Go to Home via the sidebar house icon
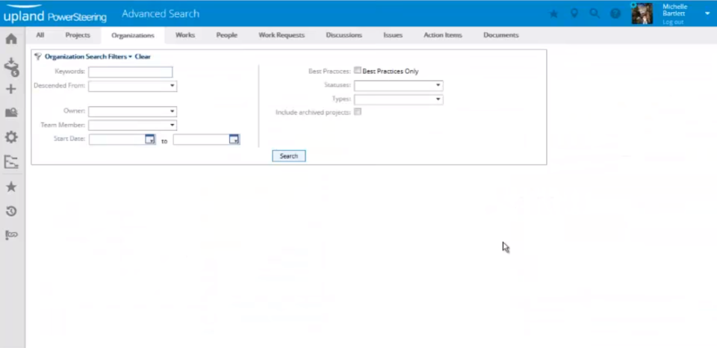The height and width of the screenshot is (348, 717). (11, 39)
